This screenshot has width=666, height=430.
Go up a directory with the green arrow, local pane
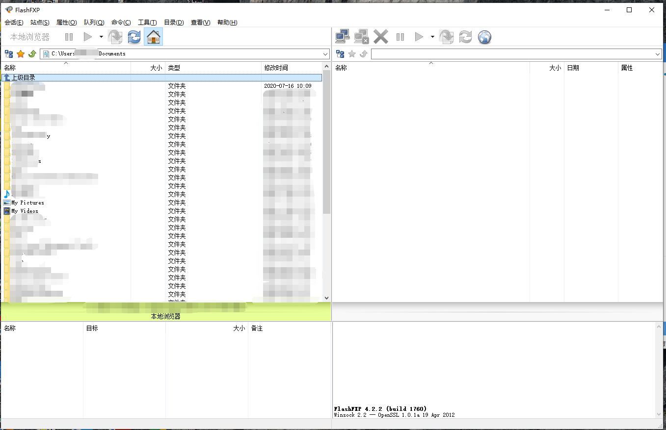click(32, 54)
